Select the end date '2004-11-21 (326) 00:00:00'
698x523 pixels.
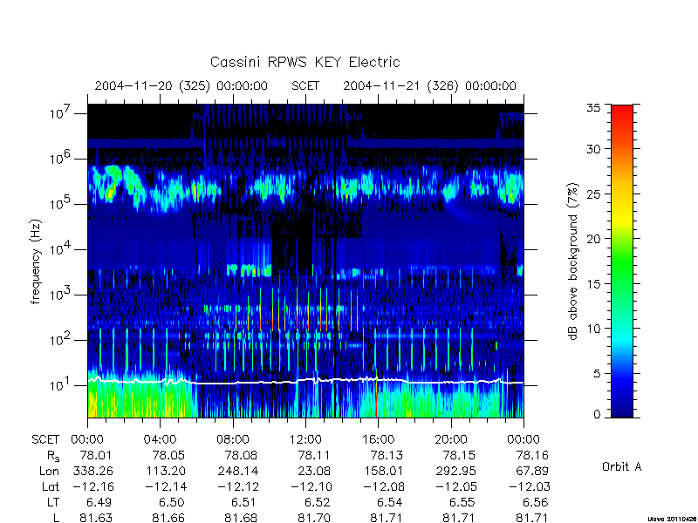tap(429, 85)
